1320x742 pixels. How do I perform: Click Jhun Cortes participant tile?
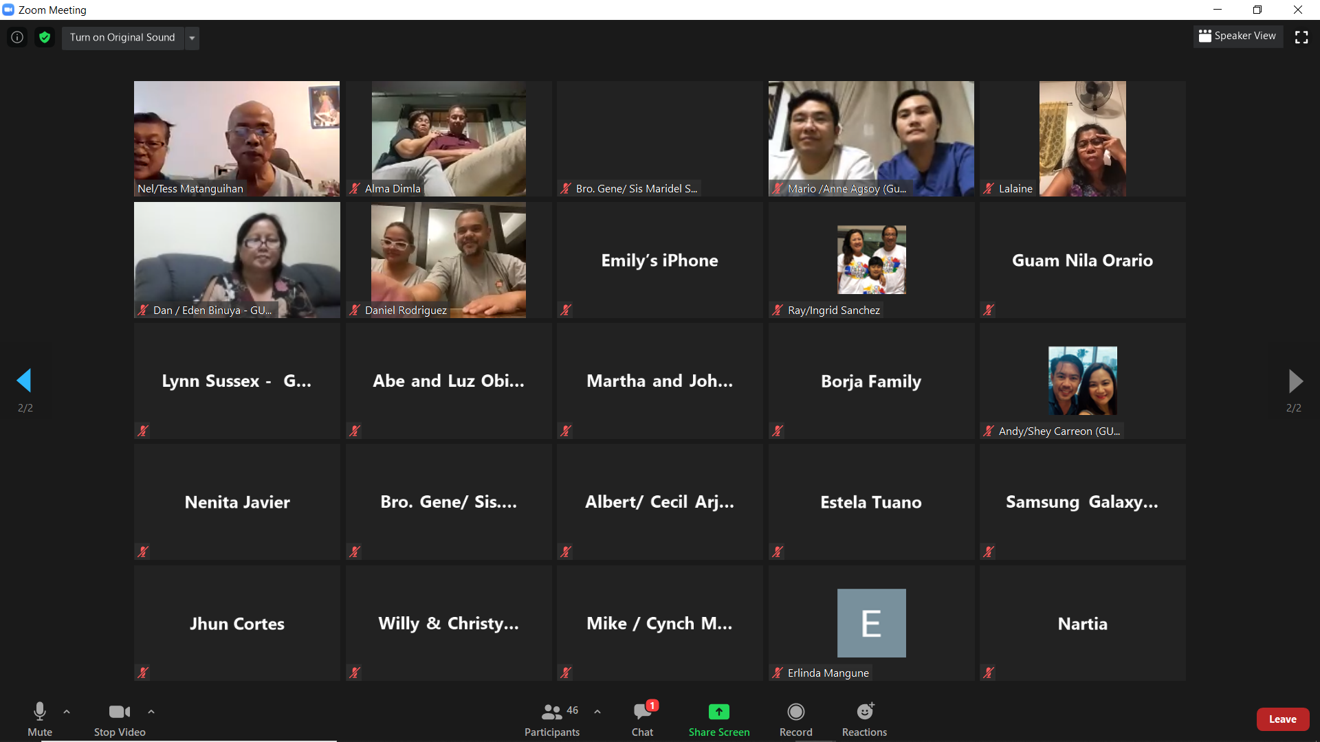[236, 623]
